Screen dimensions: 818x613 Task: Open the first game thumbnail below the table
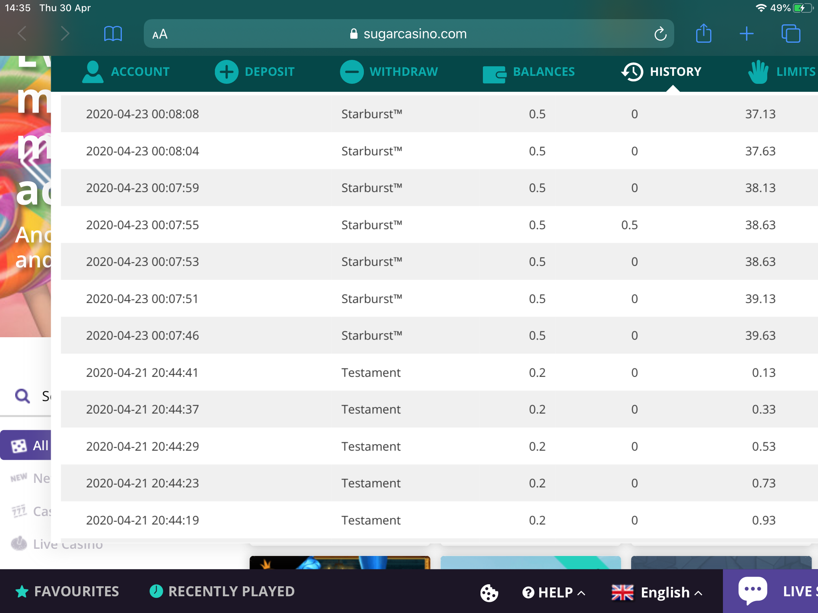click(340, 562)
